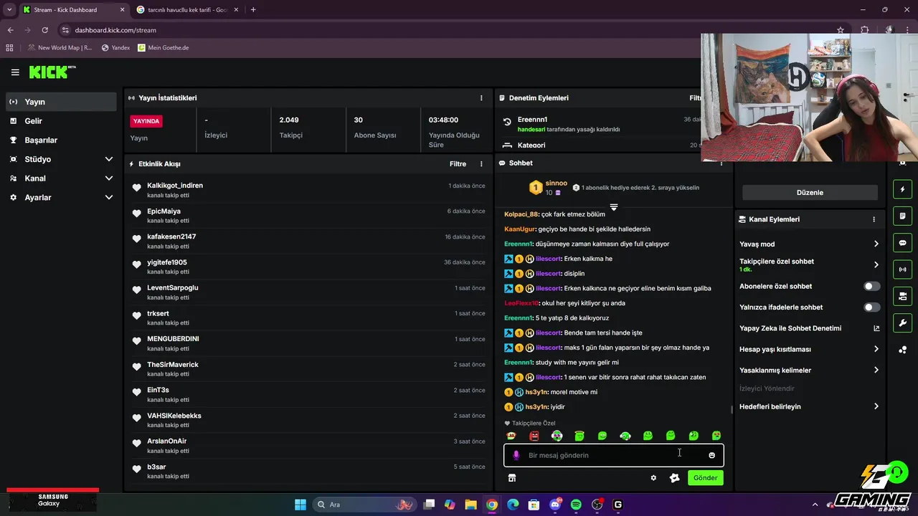The height and width of the screenshot is (516, 918).
Task: Click the three-circles icon below the wrench
Action: point(902,350)
